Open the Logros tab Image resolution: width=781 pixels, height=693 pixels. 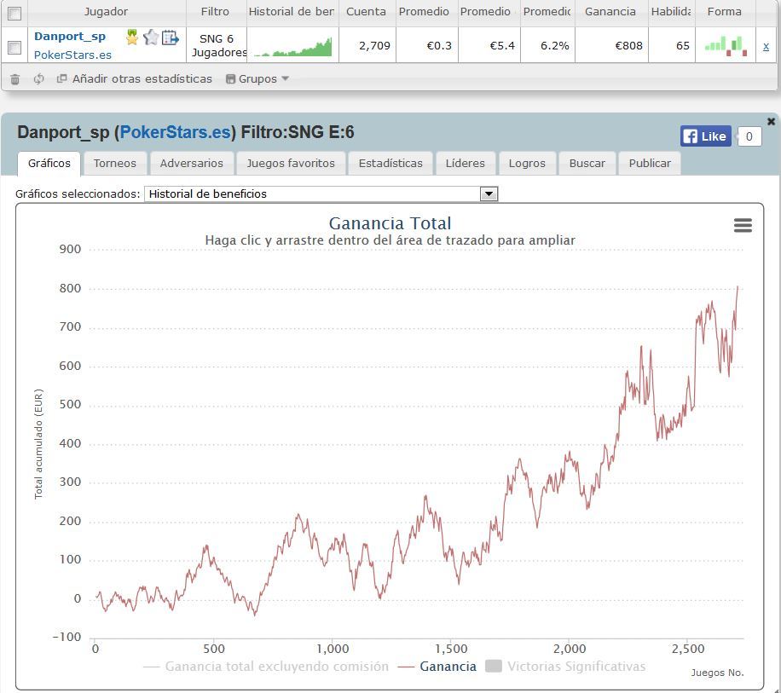(x=527, y=164)
